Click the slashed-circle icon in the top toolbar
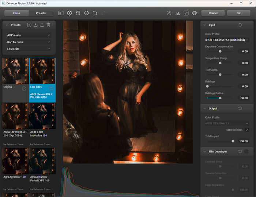This screenshot has height=197, width=256. 86,13
